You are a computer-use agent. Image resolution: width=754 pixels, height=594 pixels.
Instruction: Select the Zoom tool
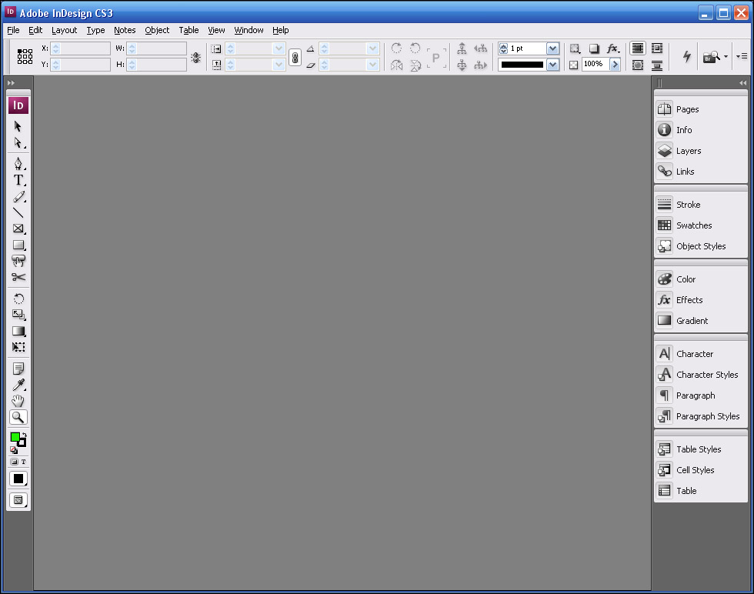click(18, 417)
